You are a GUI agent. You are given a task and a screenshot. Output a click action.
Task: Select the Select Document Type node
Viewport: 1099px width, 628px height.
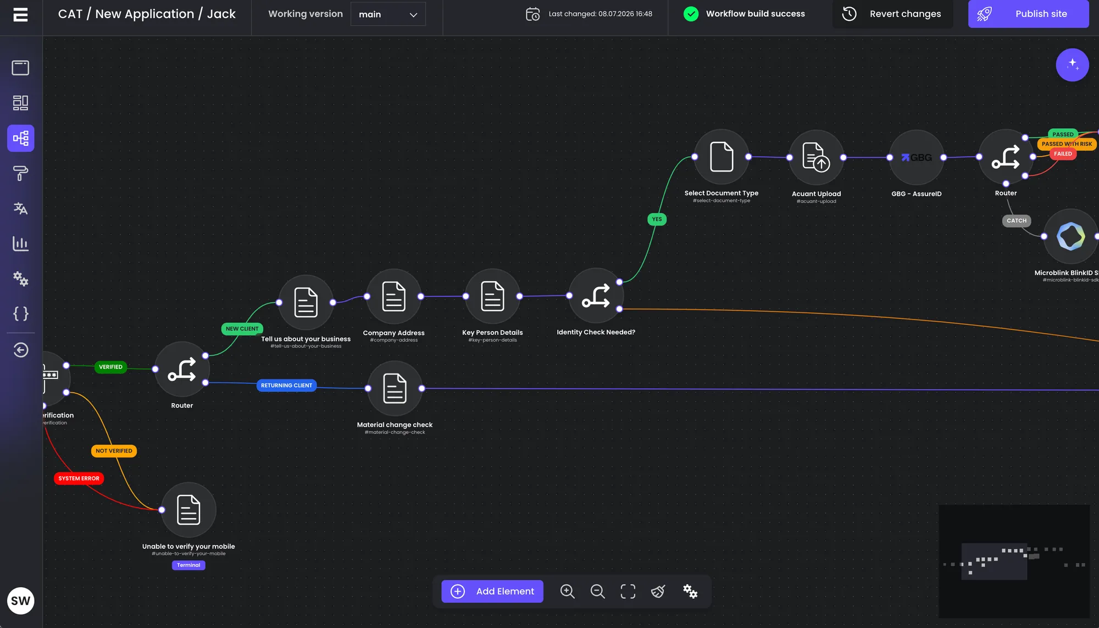coord(721,157)
